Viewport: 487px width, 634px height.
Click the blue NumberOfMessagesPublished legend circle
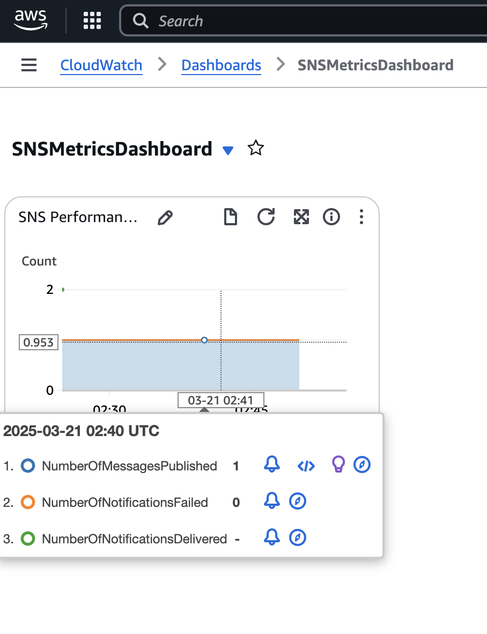[x=28, y=466]
